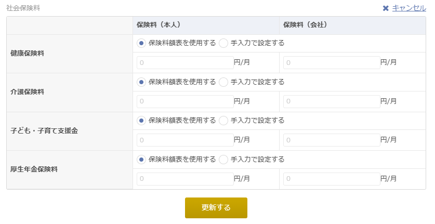Select 保険料額表を使用する for 介護保険料

tap(141, 82)
